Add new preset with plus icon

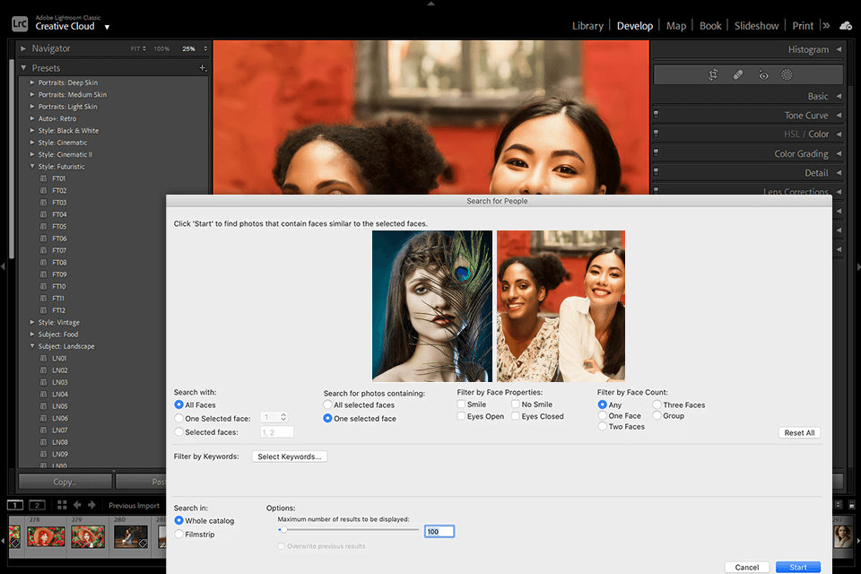(203, 68)
